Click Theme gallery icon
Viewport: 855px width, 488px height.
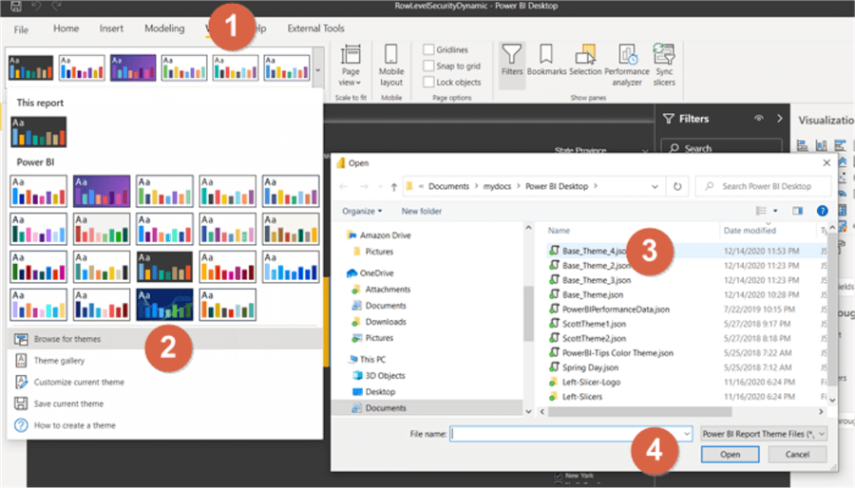(21, 361)
